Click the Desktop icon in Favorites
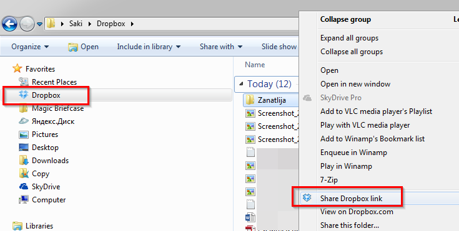The height and width of the screenshot is (231, 459). pos(24,148)
